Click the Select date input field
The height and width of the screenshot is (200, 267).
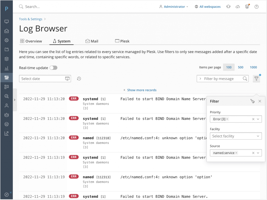pos(45,79)
